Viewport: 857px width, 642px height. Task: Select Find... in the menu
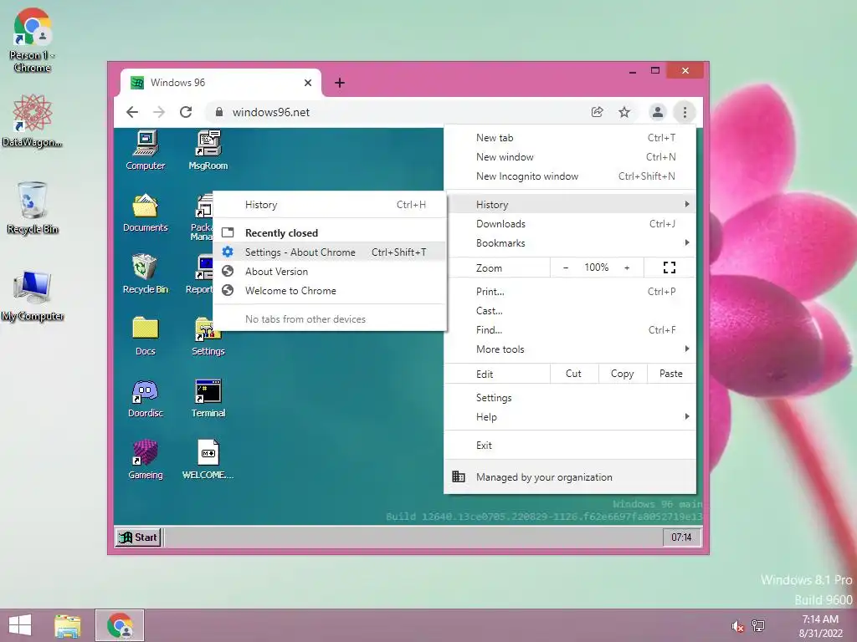(570, 329)
